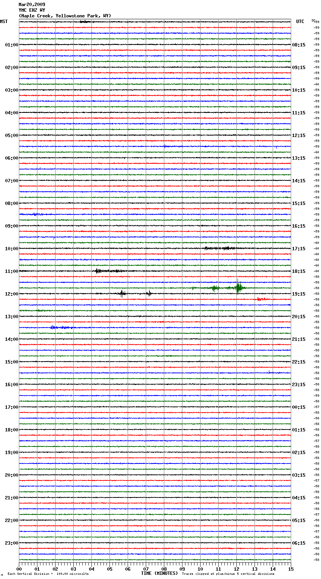Click the 09:15 UTC time label
Viewport: 321px width, 579px height.
click(299, 68)
